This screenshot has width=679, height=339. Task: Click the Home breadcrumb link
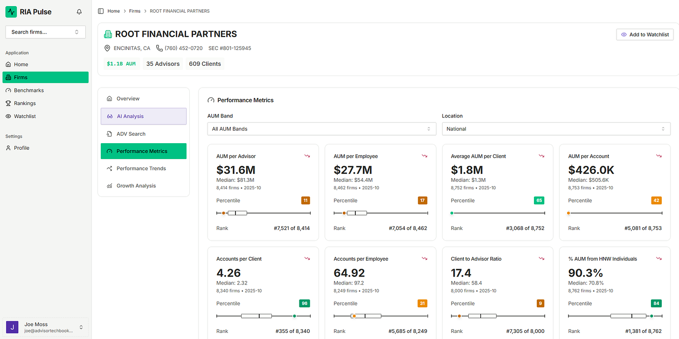(x=114, y=11)
